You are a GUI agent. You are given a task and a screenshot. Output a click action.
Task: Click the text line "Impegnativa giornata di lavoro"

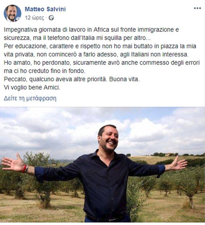tap(91, 30)
